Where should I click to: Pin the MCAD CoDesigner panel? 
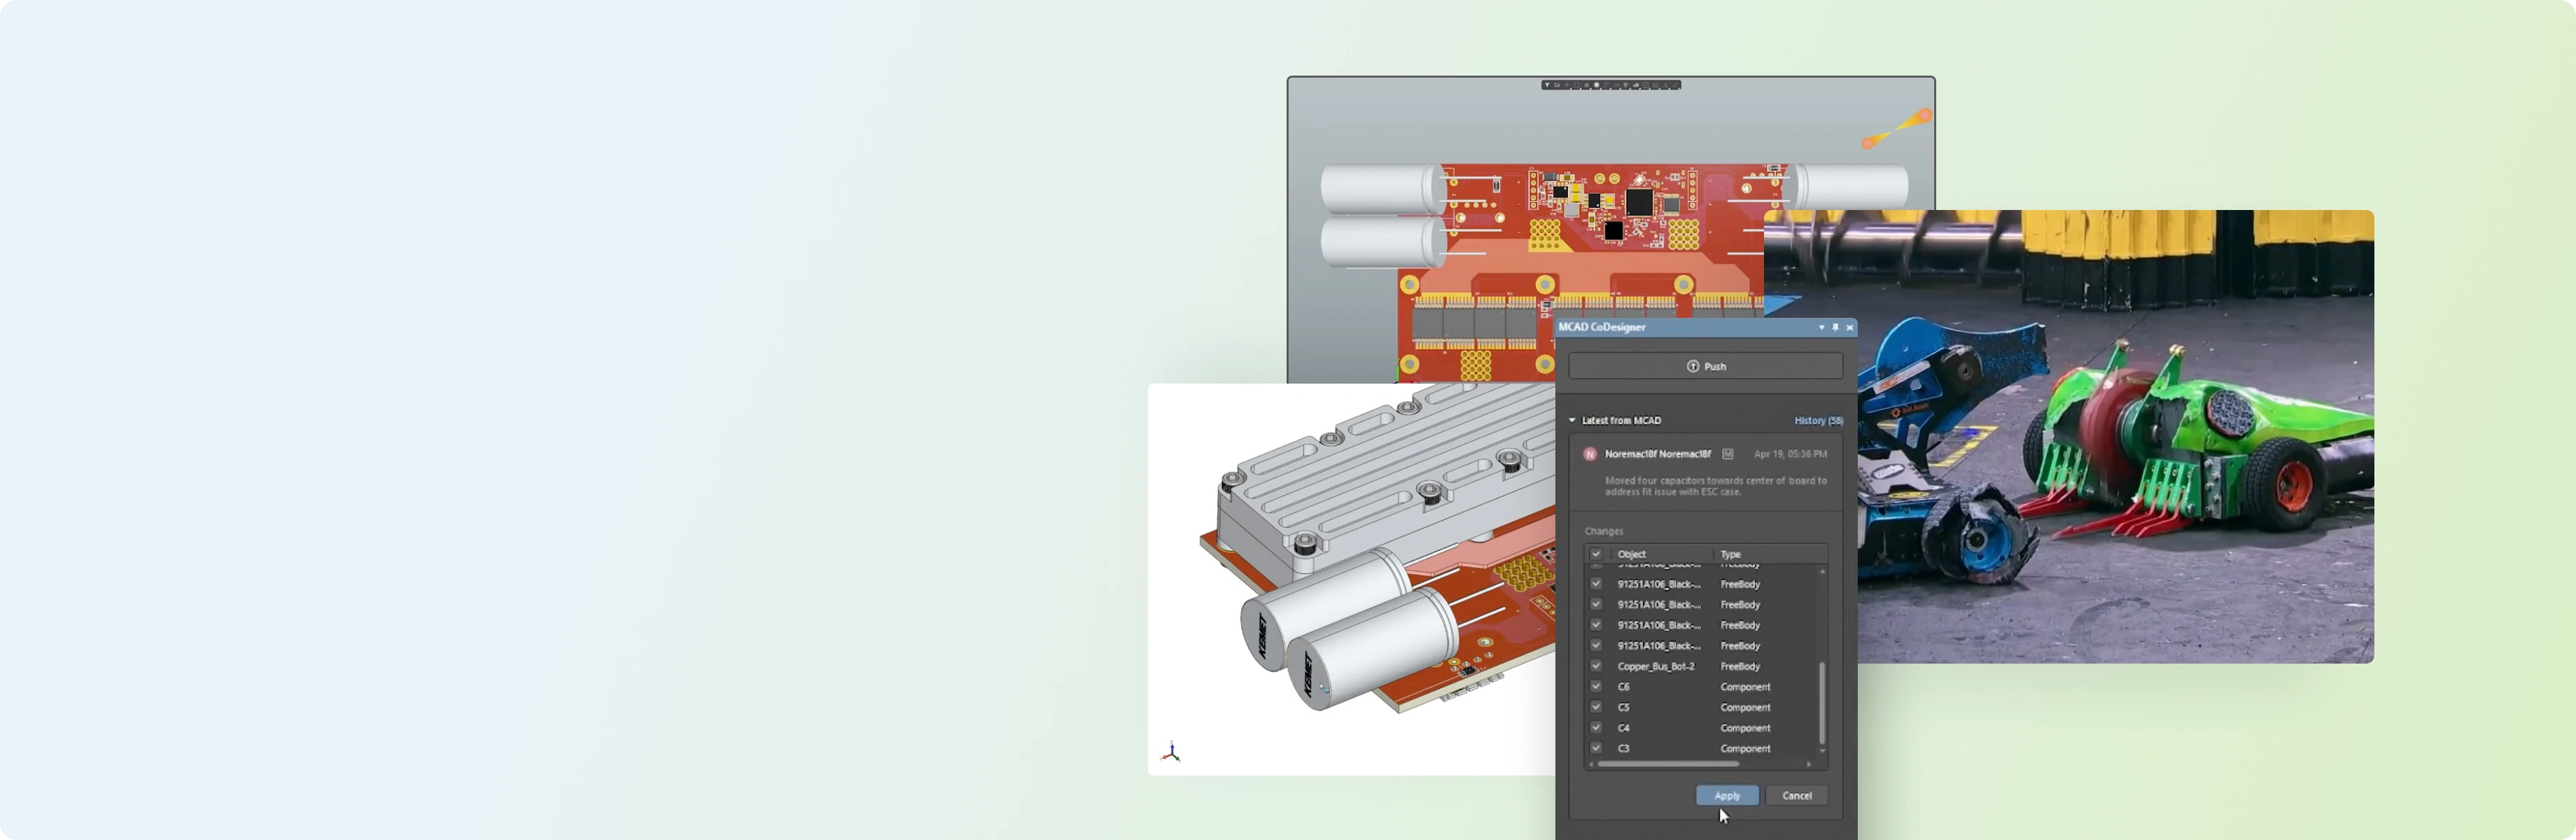coord(1835,327)
